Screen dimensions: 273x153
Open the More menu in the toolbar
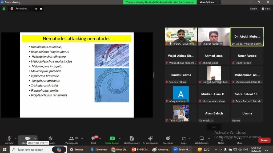click(239, 140)
